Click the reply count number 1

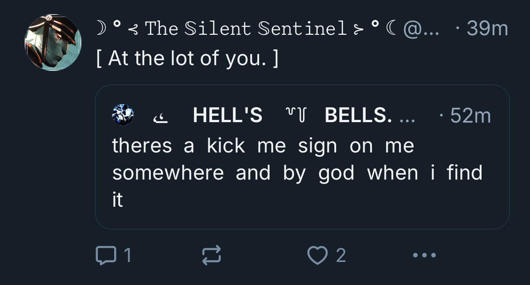128,256
